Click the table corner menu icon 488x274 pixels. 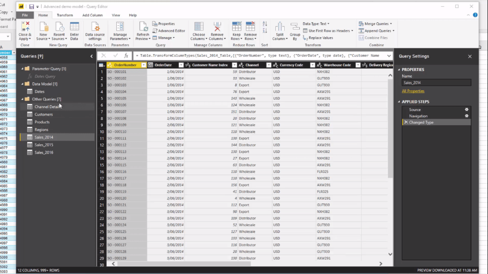pyautogui.click(x=102, y=65)
